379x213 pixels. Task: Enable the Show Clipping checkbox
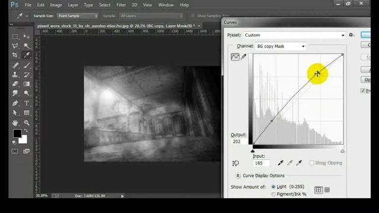pos(312,163)
